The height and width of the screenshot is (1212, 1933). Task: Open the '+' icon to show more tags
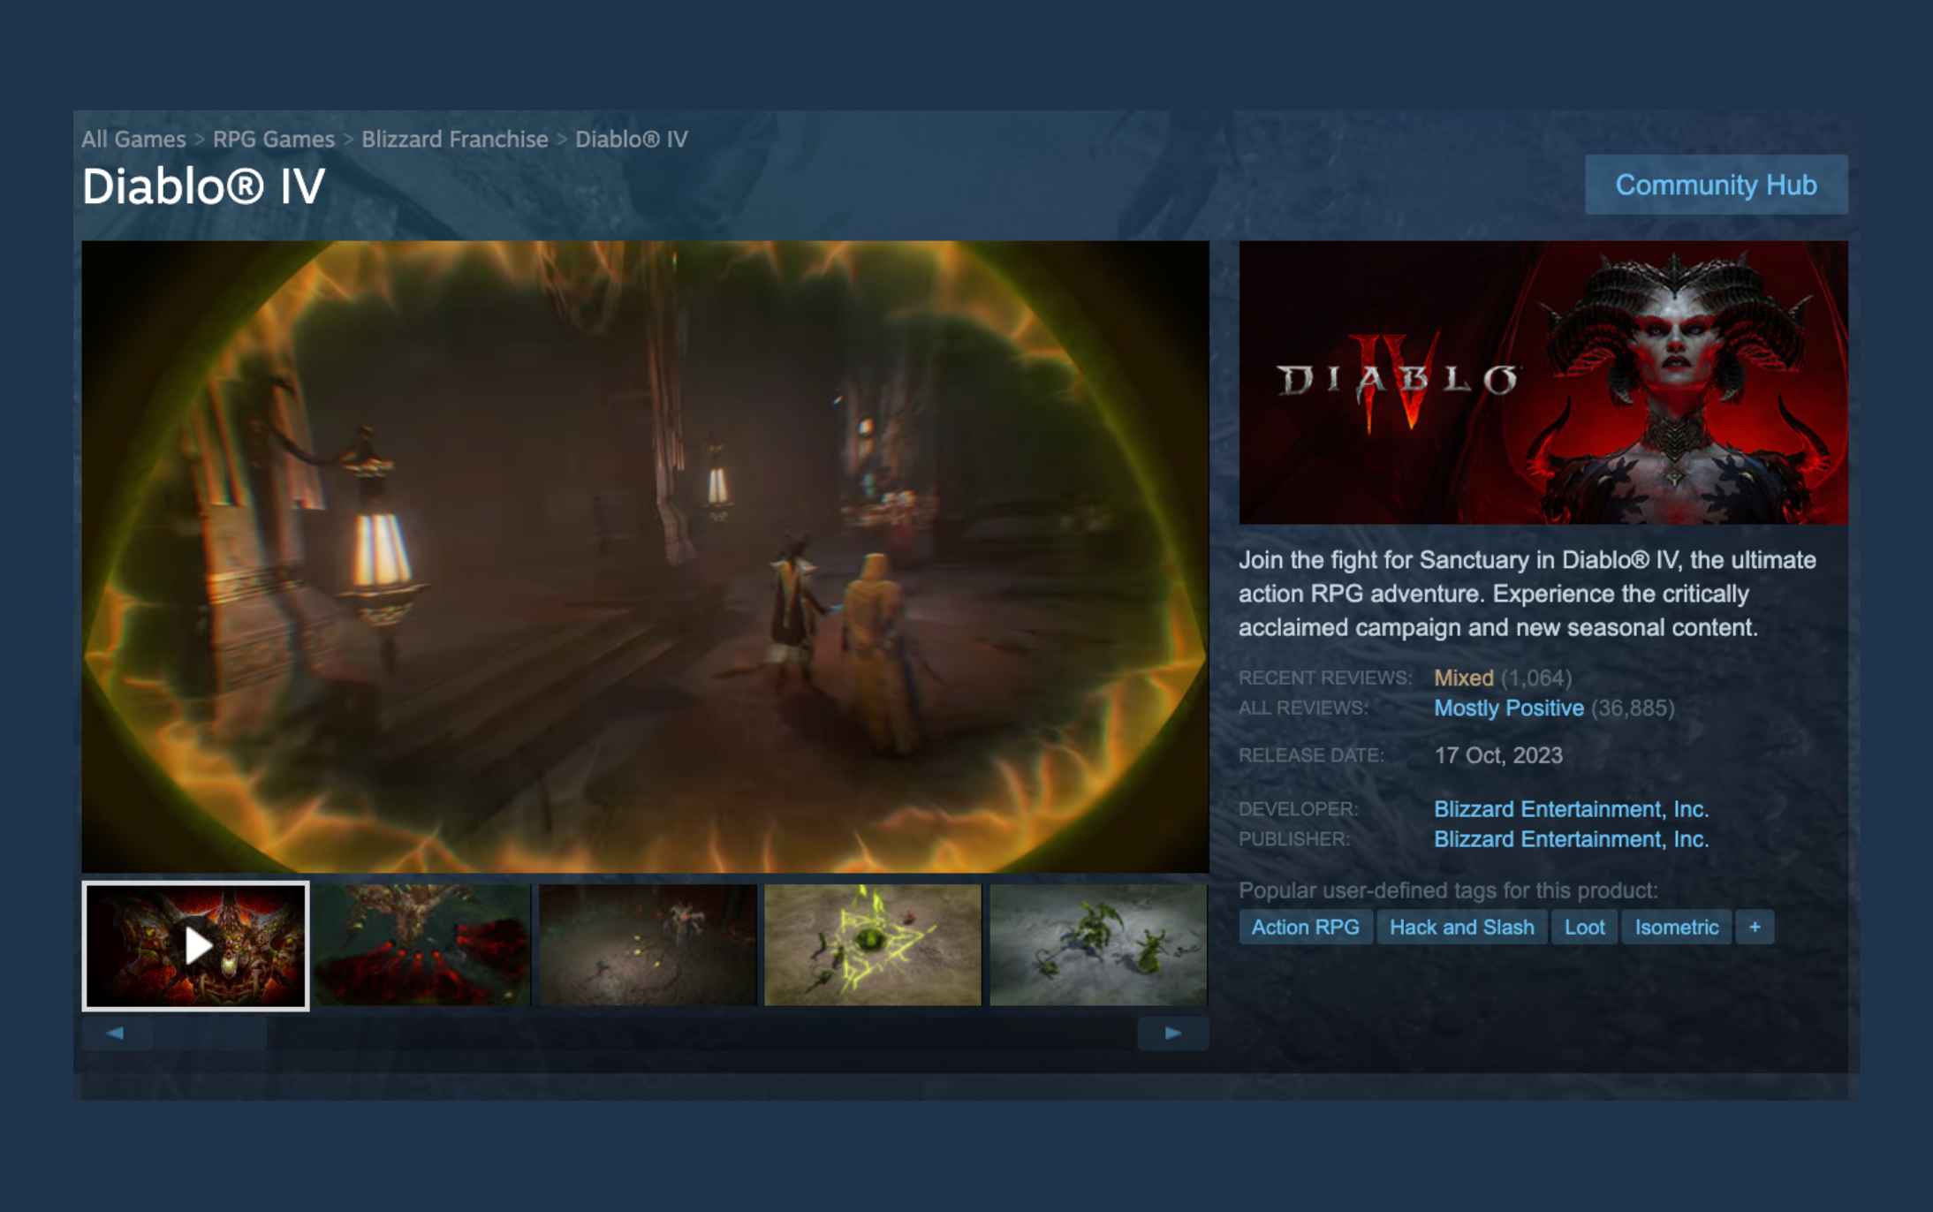tap(1755, 927)
